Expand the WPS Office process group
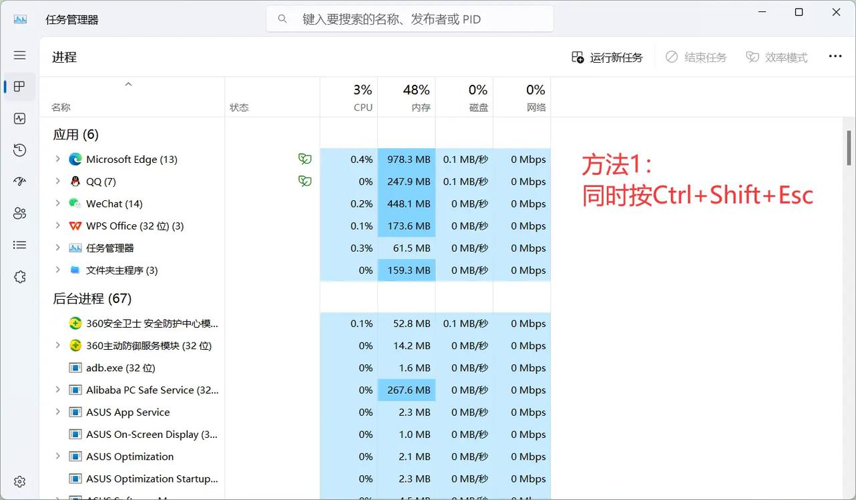Viewport: 856px width, 500px height. [x=57, y=226]
